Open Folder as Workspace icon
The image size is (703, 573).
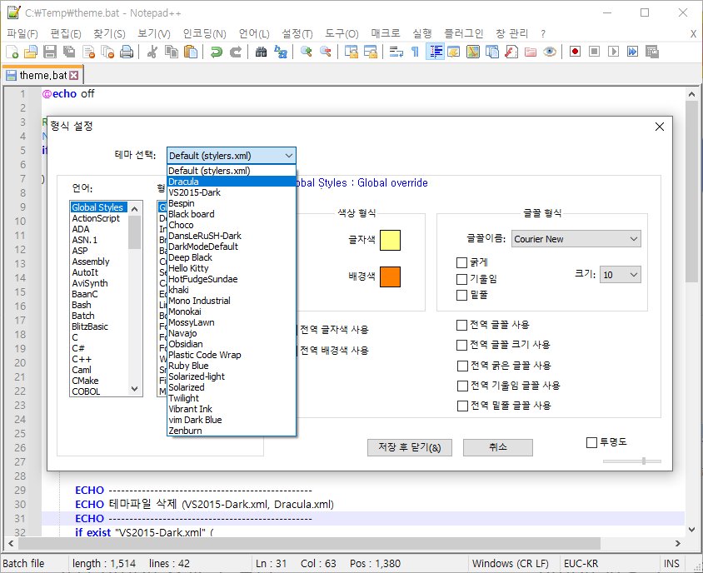click(531, 52)
